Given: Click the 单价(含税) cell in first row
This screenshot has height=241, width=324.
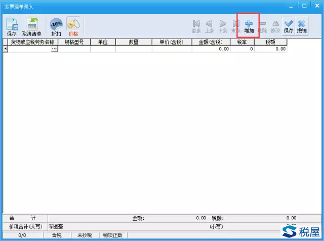Looking at the screenshot, I should click(x=172, y=49).
